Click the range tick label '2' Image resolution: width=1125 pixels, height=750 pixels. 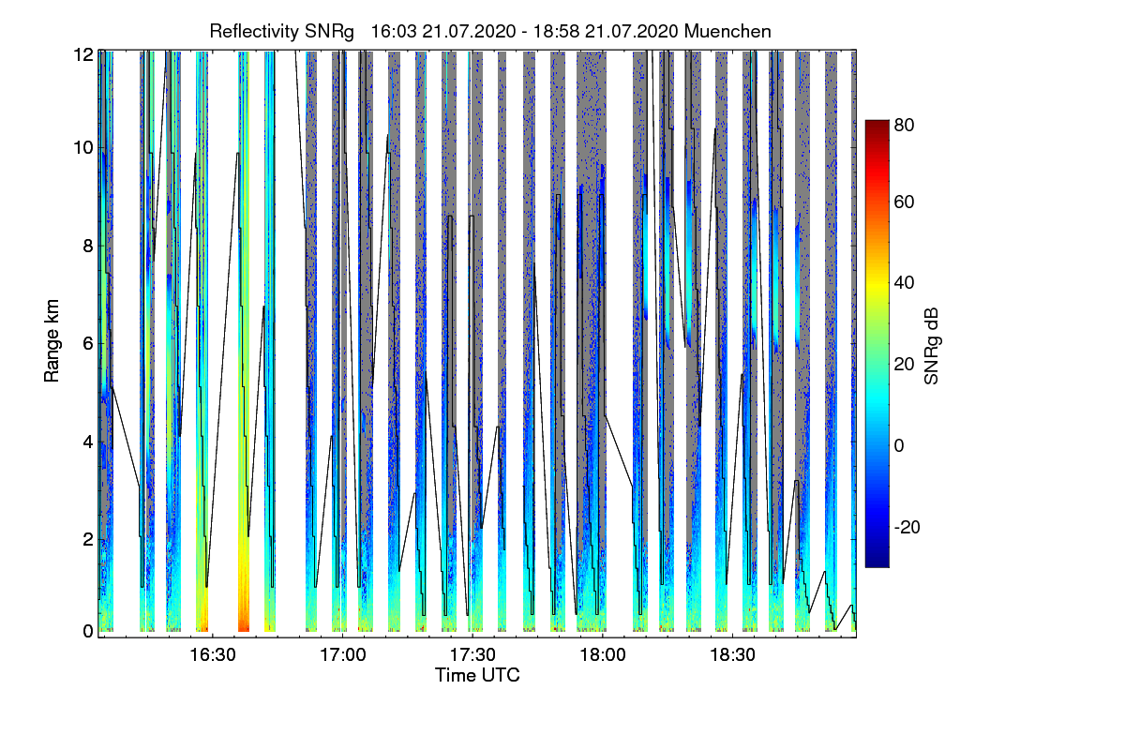(x=88, y=539)
